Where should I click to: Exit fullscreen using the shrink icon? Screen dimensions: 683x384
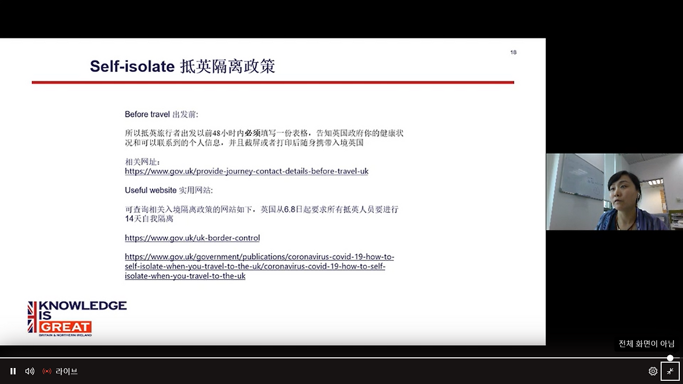[x=670, y=371]
